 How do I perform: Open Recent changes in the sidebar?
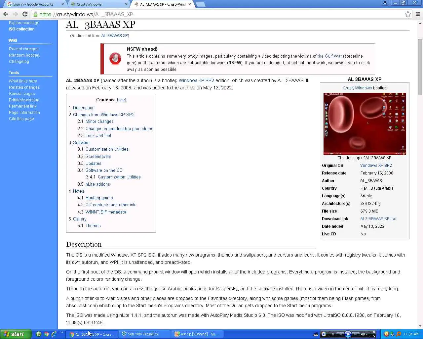[23, 49]
